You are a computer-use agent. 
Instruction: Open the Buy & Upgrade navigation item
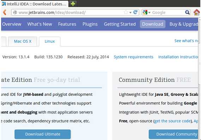(184, 24)
